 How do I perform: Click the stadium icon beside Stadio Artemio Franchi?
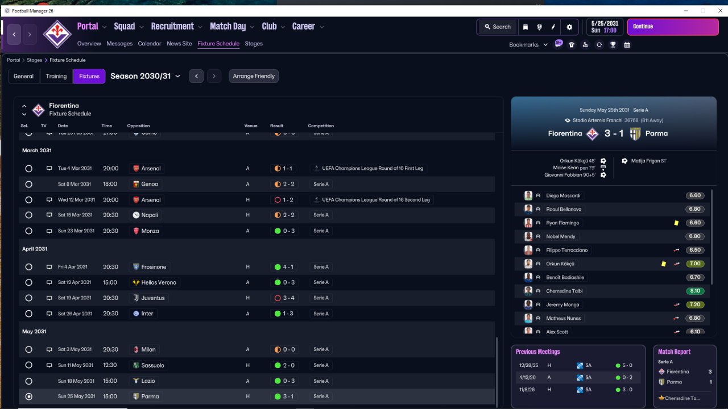[567, 120]
